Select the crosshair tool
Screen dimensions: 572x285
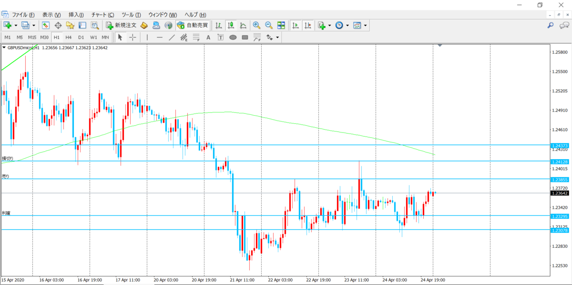132,37
